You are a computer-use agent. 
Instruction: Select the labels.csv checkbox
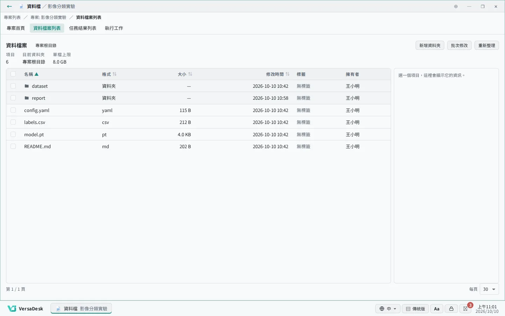pyautogui.click(x=13, y=122)
